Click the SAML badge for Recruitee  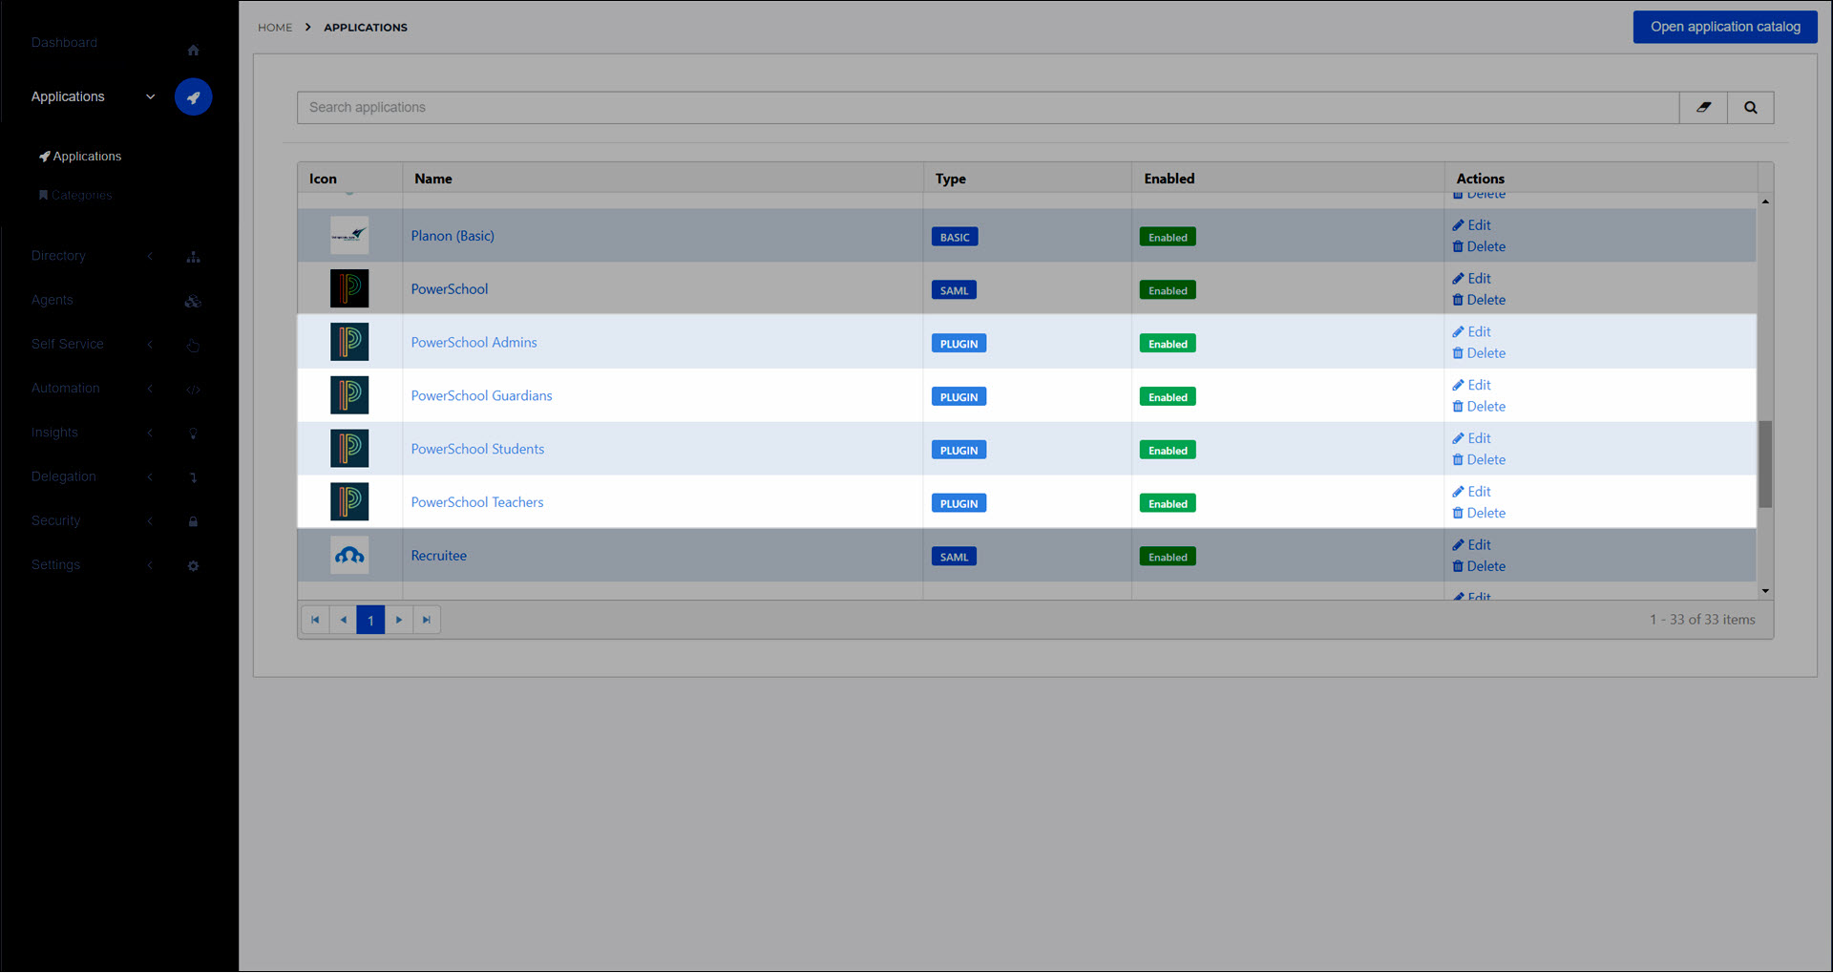(x=954, y=557)
